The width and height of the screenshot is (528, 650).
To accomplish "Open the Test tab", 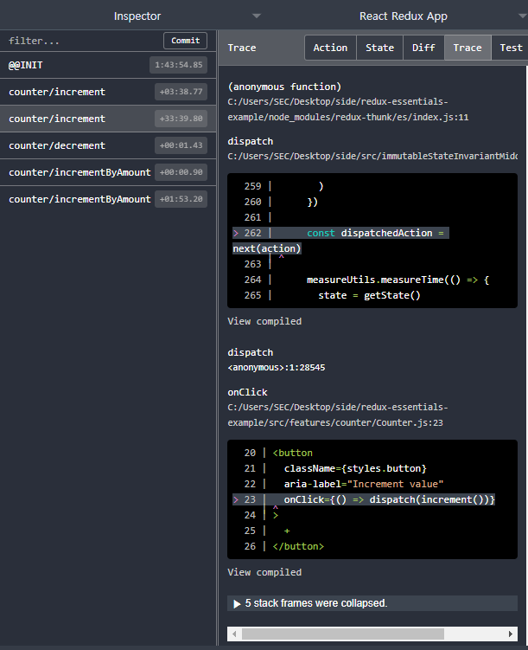I will [x=511, y=48].
